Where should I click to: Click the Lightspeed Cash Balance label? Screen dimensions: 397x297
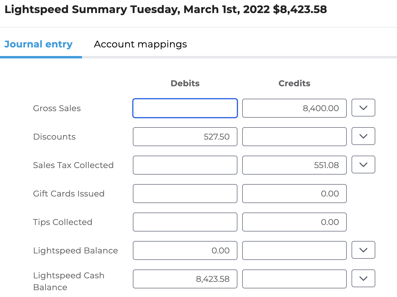(69, 281)
